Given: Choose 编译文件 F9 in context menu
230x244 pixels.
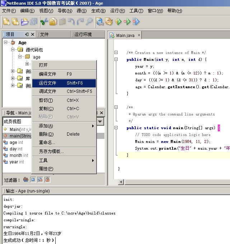Looking at the screenshot, I should (64, 74).
